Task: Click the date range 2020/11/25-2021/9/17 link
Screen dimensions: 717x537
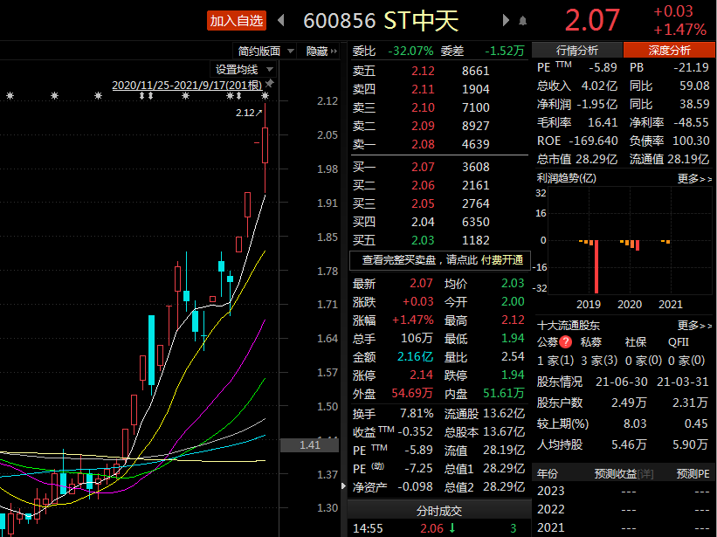Action: click(x=187, y=85)
